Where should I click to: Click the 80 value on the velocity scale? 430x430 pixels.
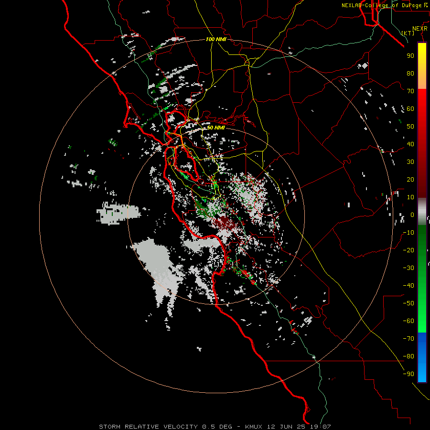(x=410, y=73)
